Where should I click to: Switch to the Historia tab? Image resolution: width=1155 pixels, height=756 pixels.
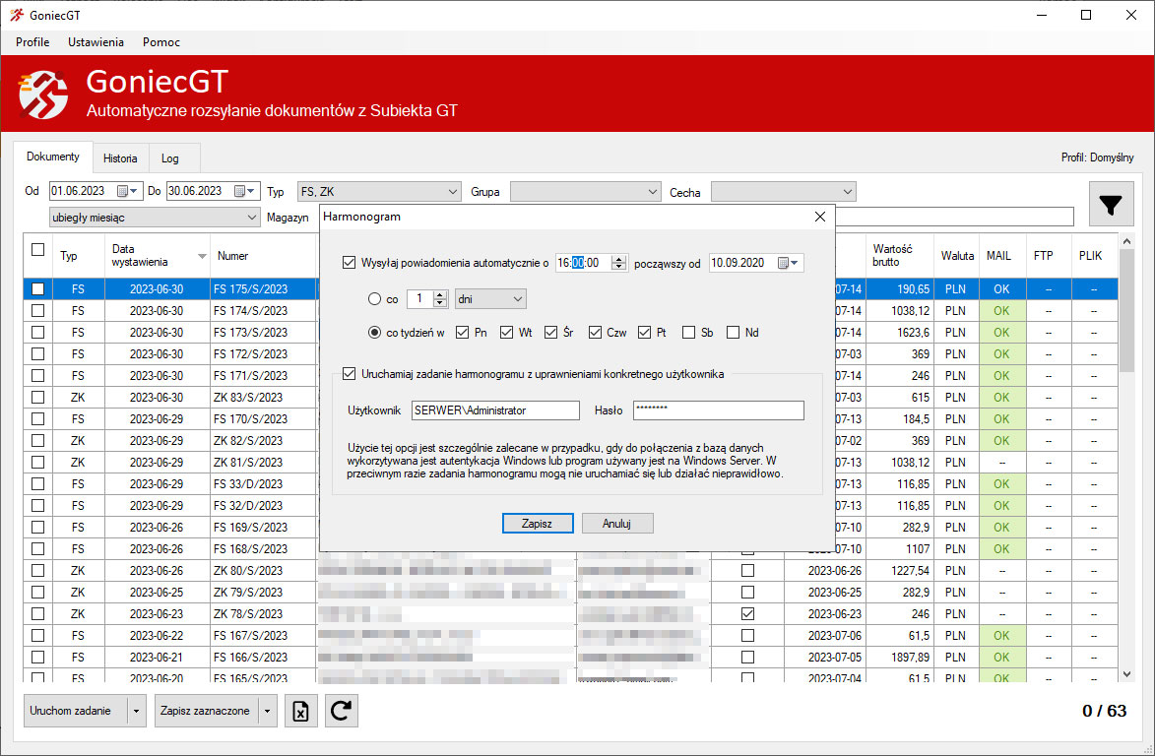(x=120, y=158)
